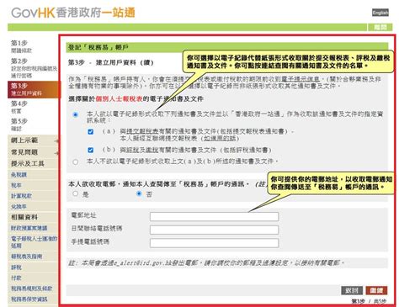Click the 登記「稅務易」帳戶 page title
The image size is (399, 307).
pyautogui.click(x=98, y=47)
